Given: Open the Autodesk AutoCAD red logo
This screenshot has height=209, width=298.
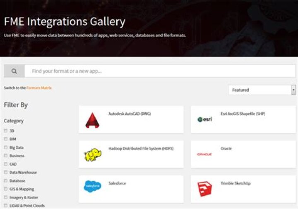Looking at the screenshot, I should coord(92,120).
